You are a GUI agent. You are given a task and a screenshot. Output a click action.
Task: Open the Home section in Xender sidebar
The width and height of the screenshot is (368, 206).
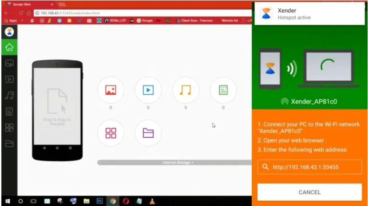click(x=9, y=47)
